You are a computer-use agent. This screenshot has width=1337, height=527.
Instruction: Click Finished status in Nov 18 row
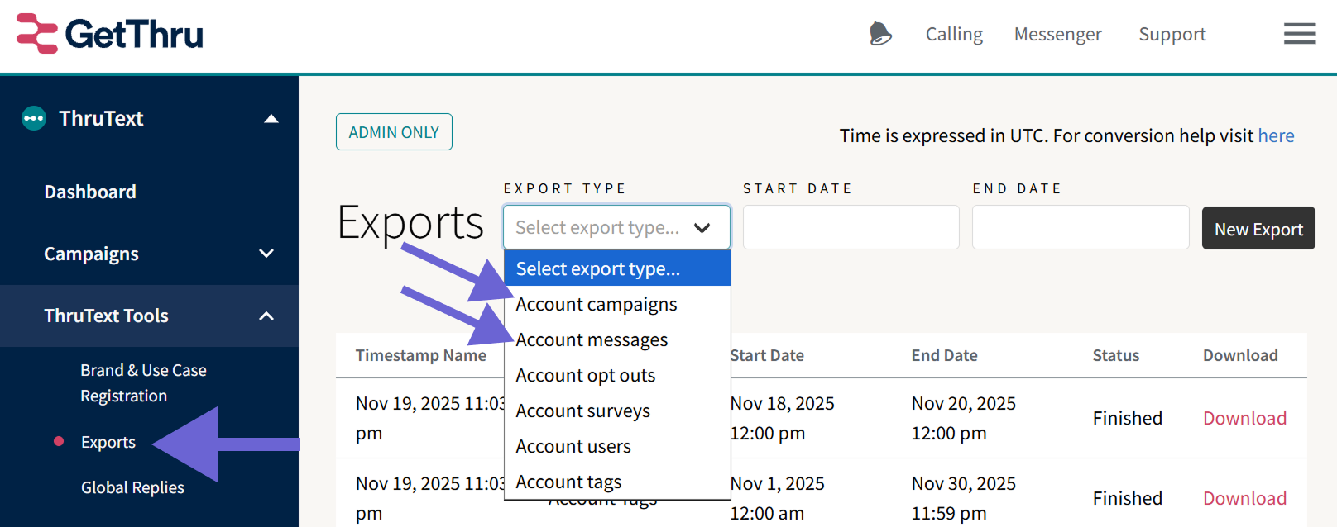[x=1127, y=418]
